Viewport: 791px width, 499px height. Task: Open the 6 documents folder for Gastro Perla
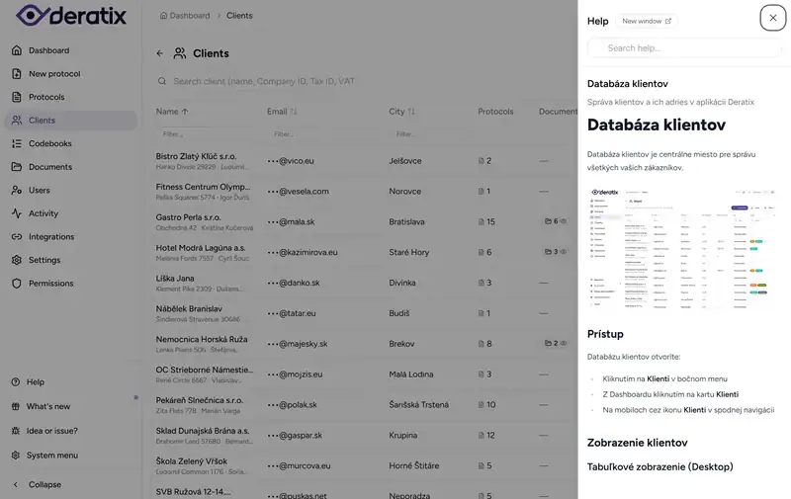coord(555,221)
